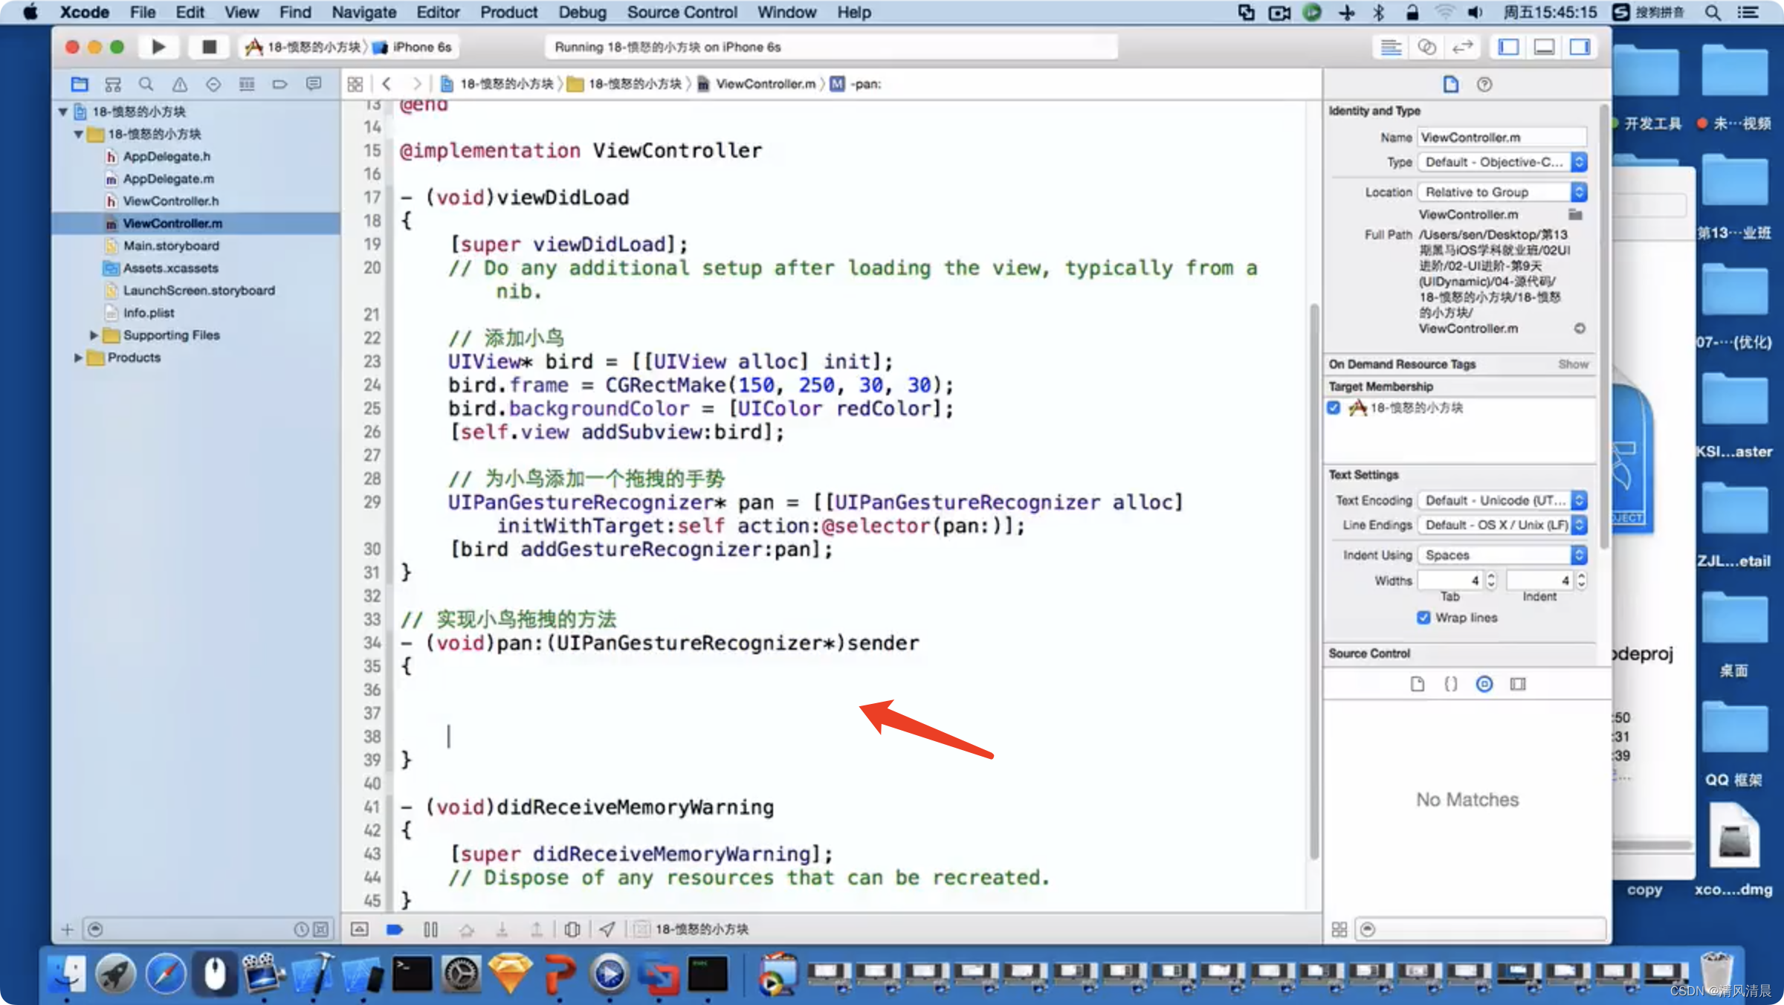1784x1005 pixels.
Task: Open the Source Control menu
Action: pyautogui.click(x=682, y=12)
